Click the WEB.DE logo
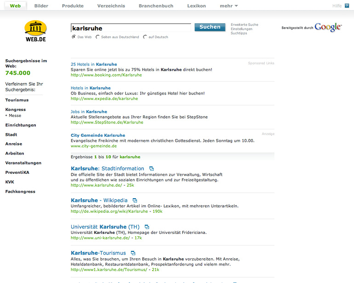 pyautogui.click(x=35, y=31)
